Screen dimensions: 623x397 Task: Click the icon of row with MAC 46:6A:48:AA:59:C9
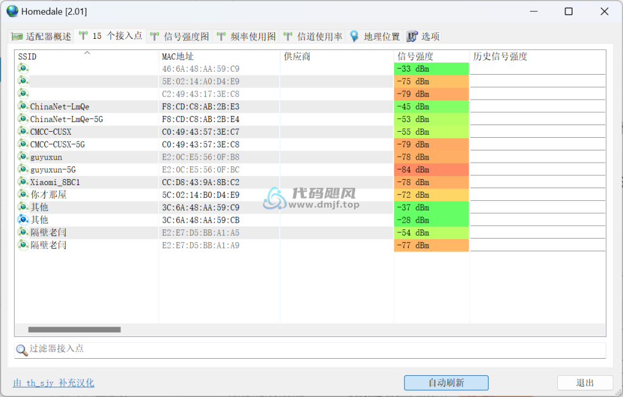(x=24, y=69)
